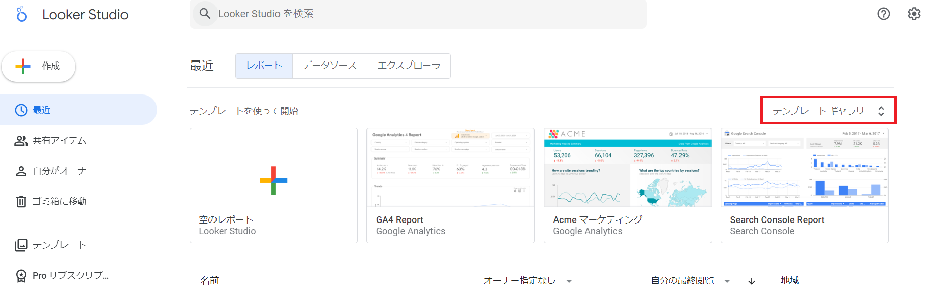Click the gallery icon beside テンプレート

pyautogui.click(x=21, y=245)
